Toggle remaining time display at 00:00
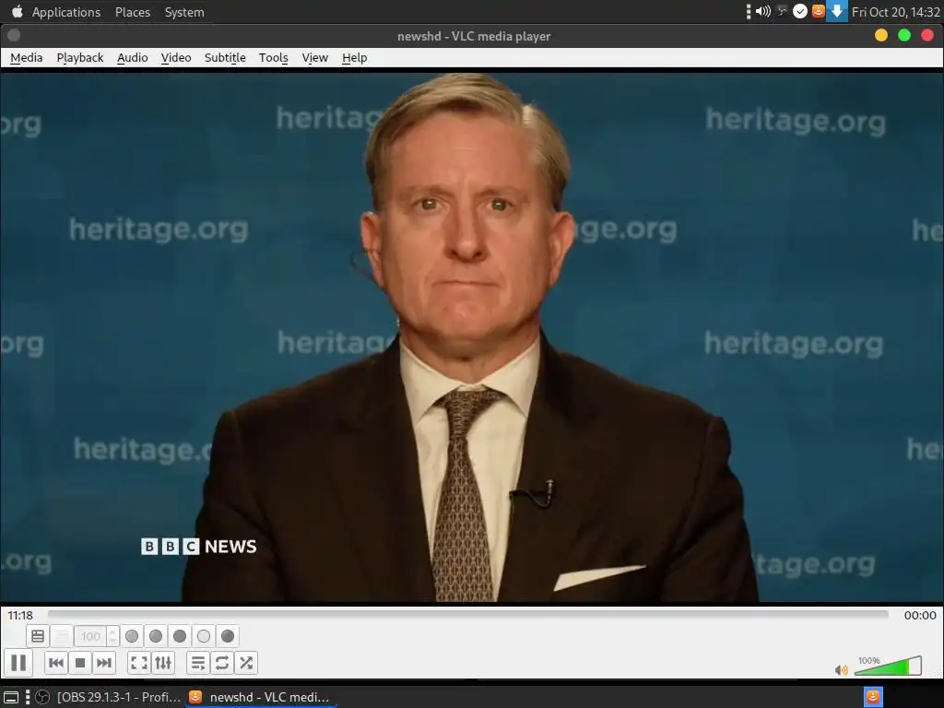This screenshot has height=708, width=944. [x=920, y=615]
